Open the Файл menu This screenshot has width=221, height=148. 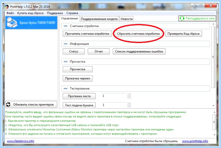click(10, 13)
